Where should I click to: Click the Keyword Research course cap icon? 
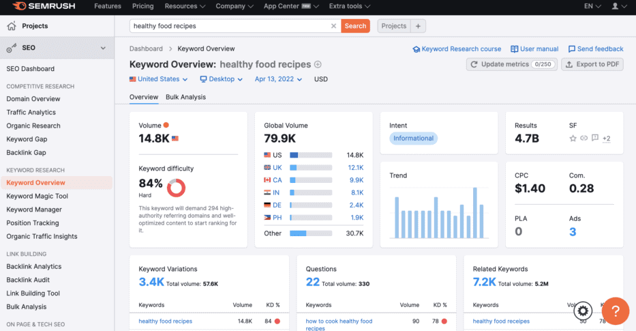click(416, 49)
